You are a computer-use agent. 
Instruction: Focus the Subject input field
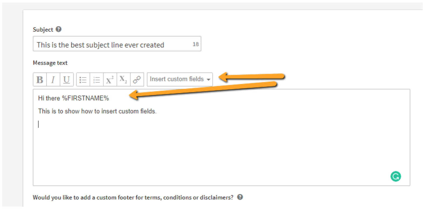click(117, 44)
